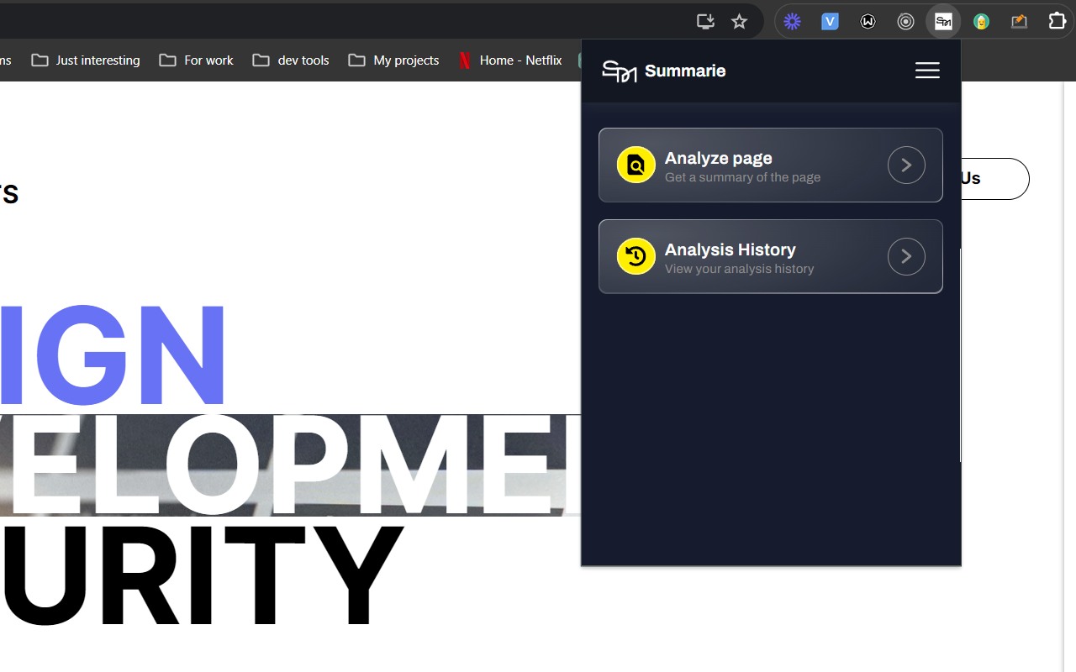Screen dimensions: 1076x672
Task: Click the Summarie extension icon in toolbar
Action: [943, 22]
